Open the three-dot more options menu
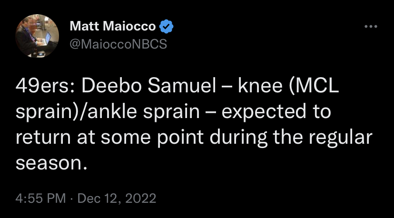Screen dimensions: 394x218 [371, 26]
